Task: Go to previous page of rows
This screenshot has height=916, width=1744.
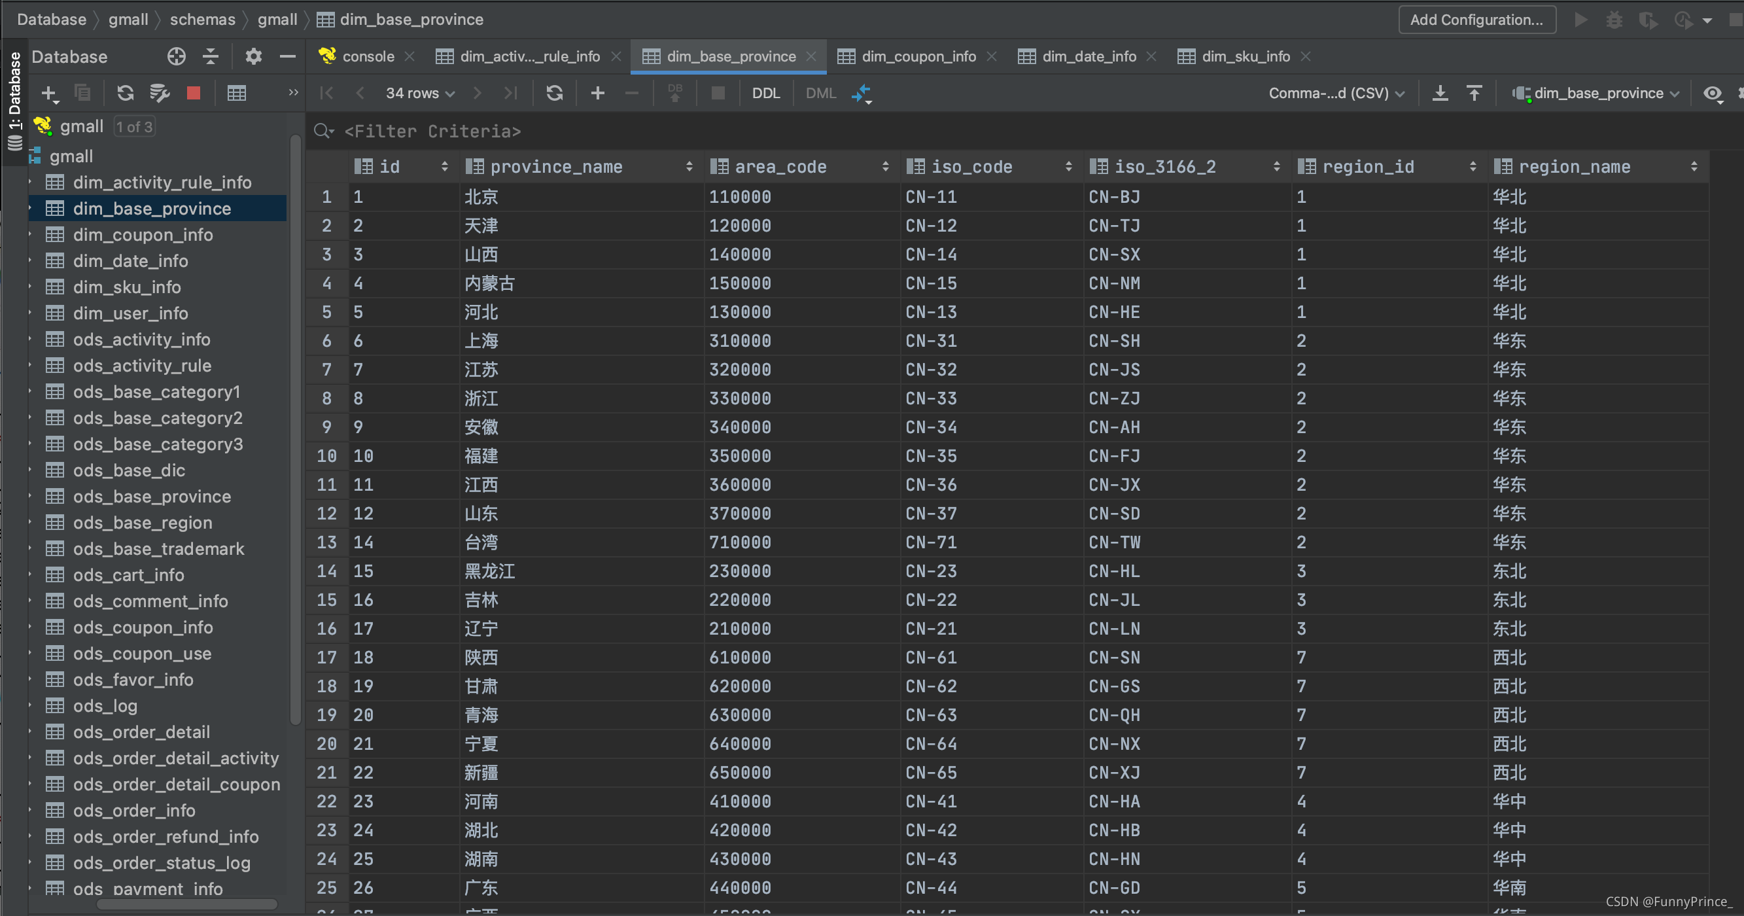Action: coord(360,93)
